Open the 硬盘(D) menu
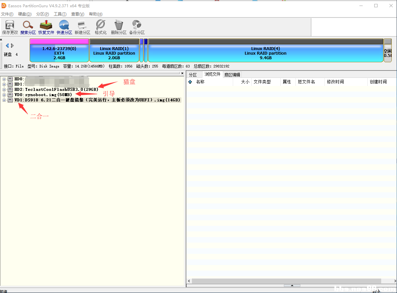 point(25,14)
